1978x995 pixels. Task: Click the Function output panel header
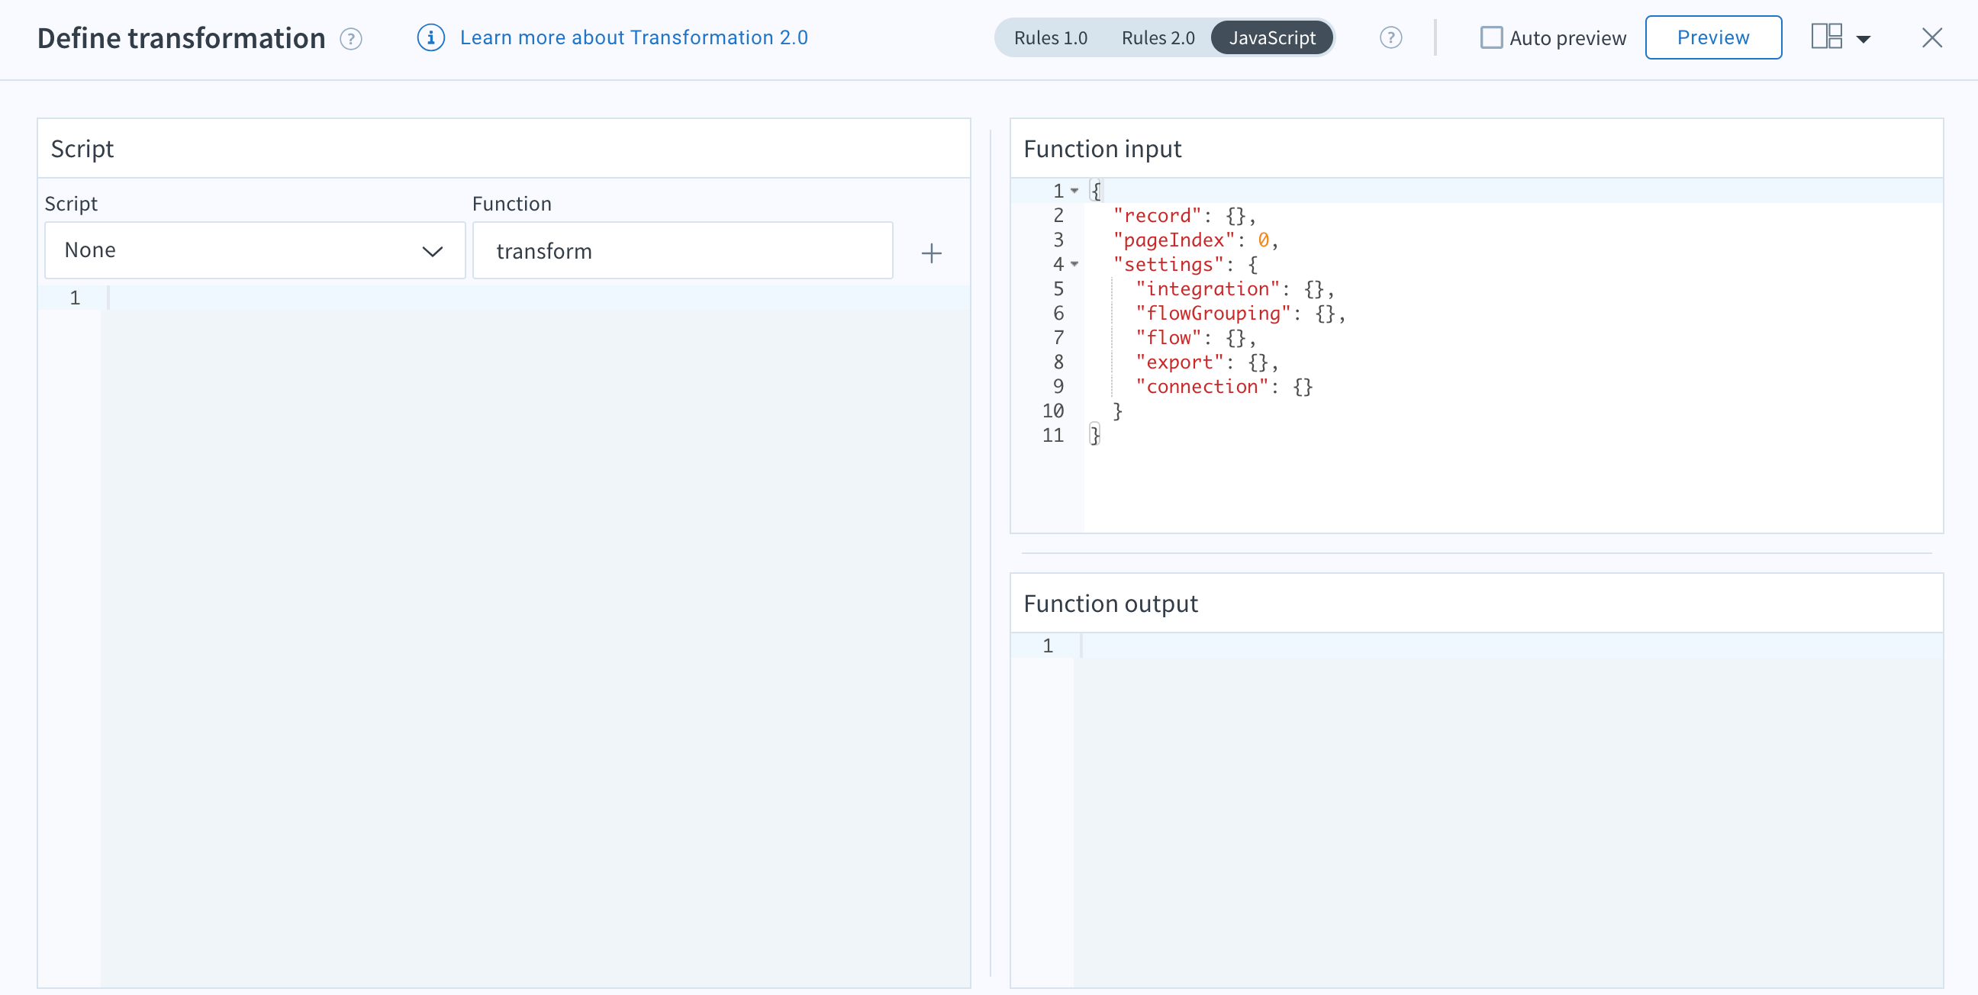[1477, 604]
